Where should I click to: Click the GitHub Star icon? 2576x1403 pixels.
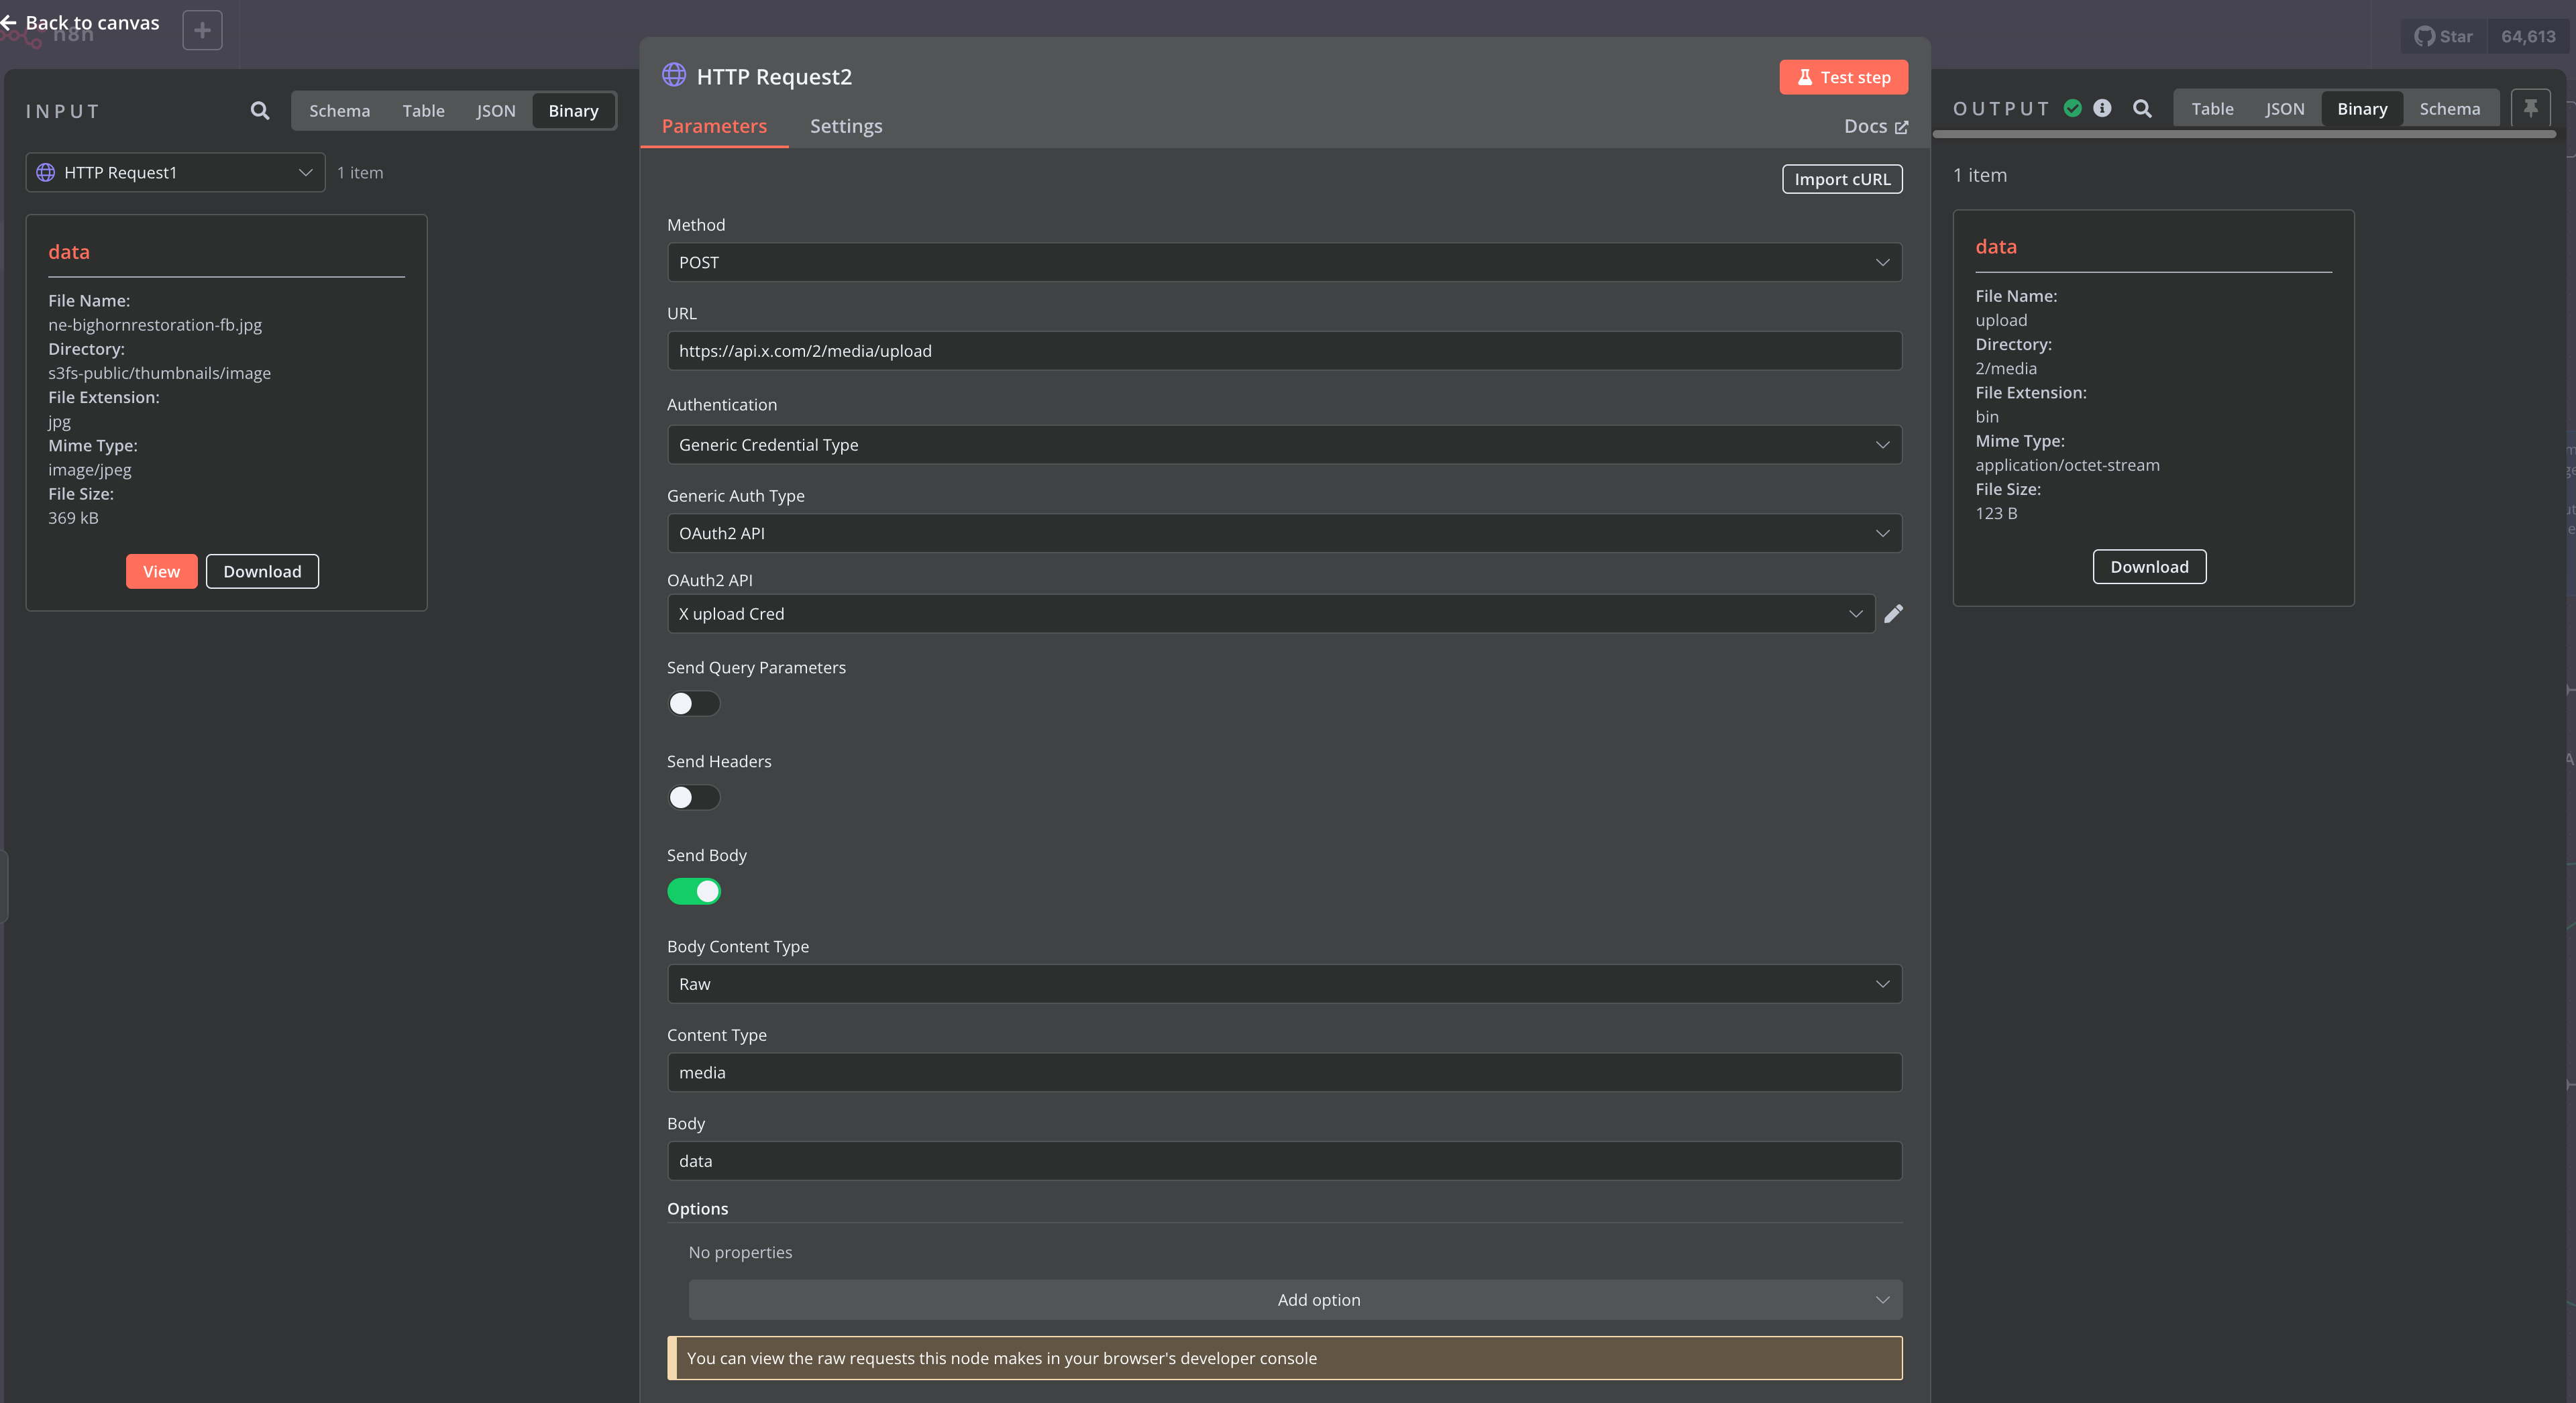[2424, 37]
